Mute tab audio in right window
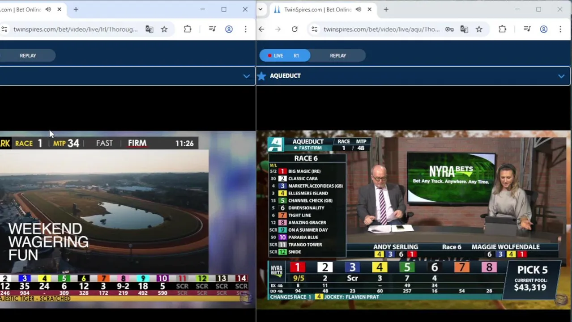 click(359, 9)
